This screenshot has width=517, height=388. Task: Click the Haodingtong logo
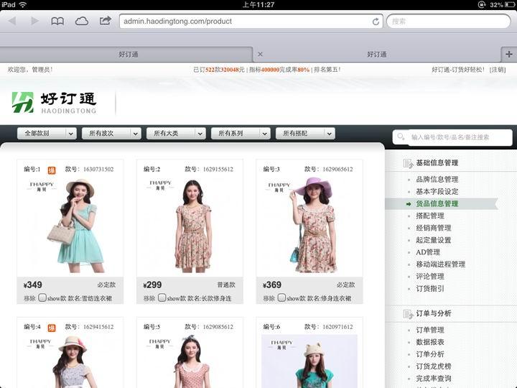point(54,103)
